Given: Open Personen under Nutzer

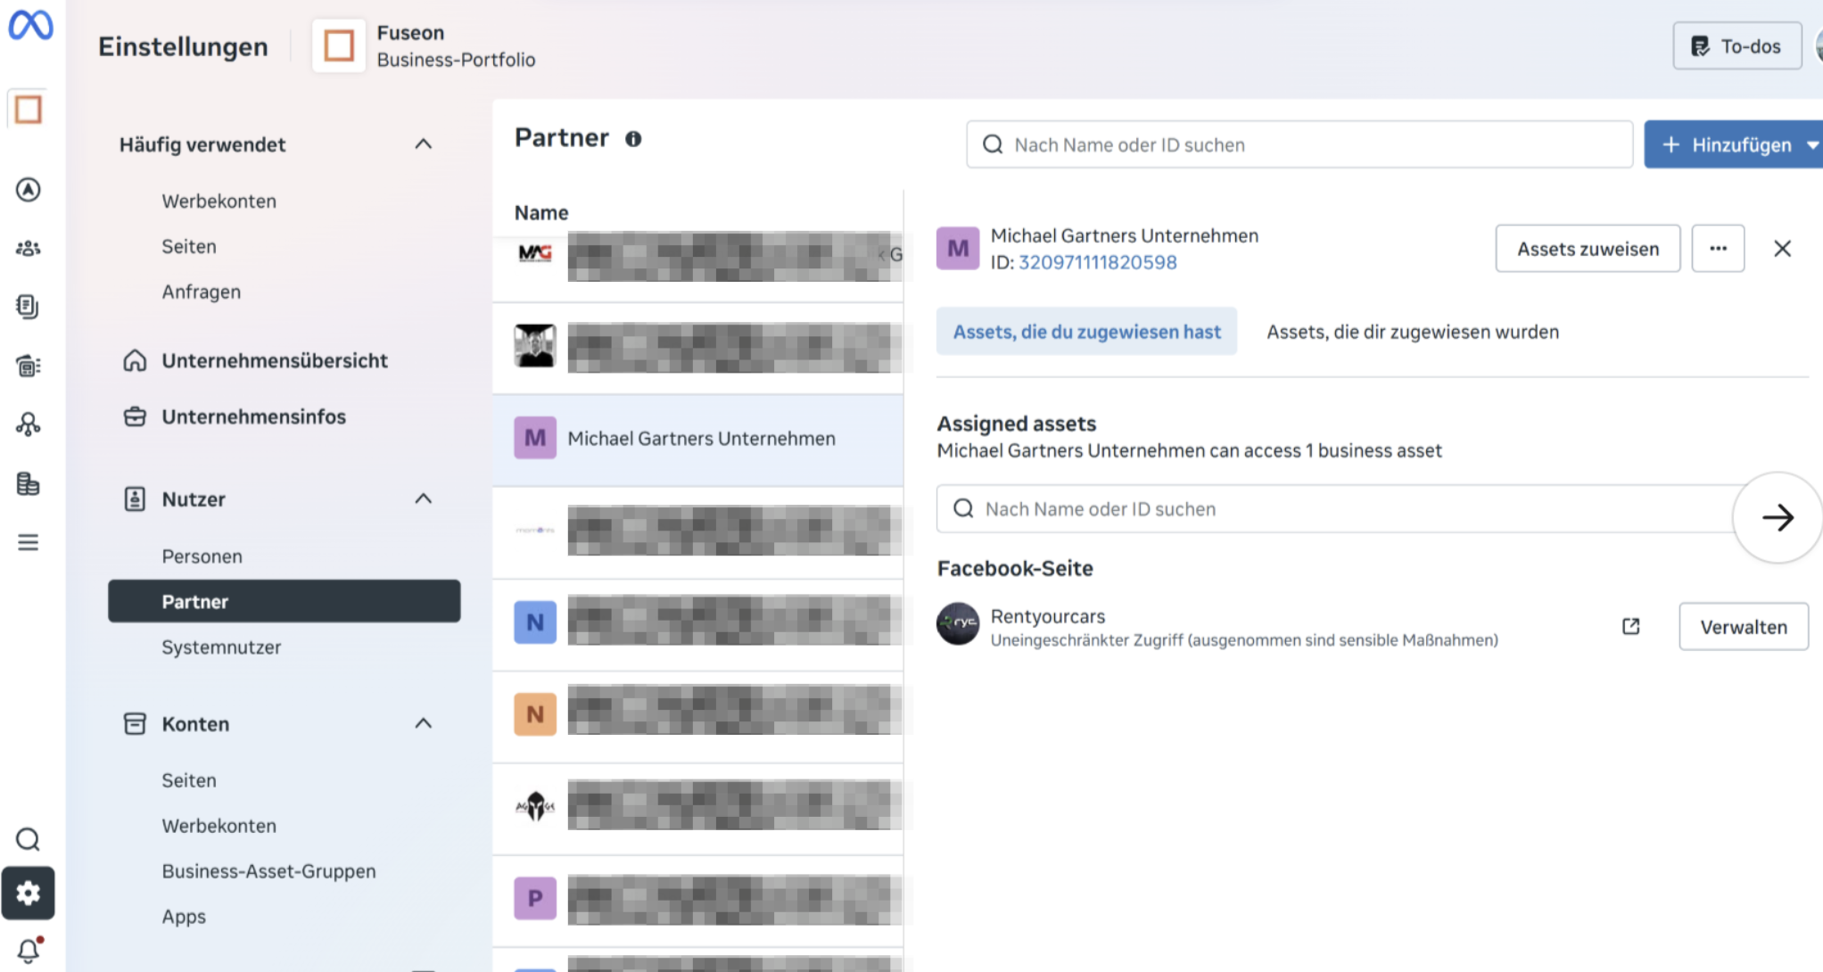Looking at the screenshot, I should pyautogui.click(x=202, y=556).
